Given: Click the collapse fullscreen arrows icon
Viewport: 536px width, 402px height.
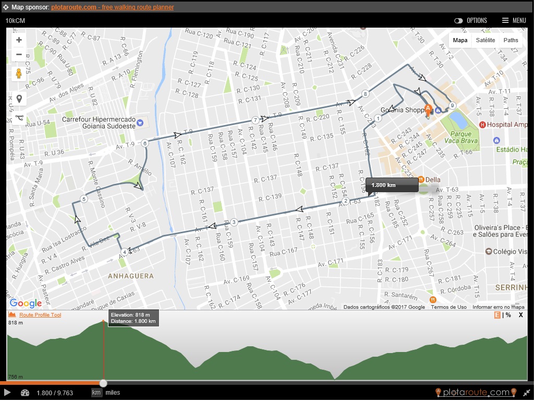Looking at the screenshot, I should point(527,393).
